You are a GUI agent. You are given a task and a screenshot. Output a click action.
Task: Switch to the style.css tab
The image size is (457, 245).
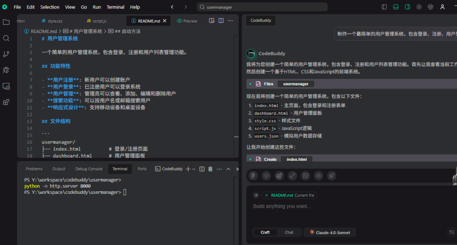52,21
